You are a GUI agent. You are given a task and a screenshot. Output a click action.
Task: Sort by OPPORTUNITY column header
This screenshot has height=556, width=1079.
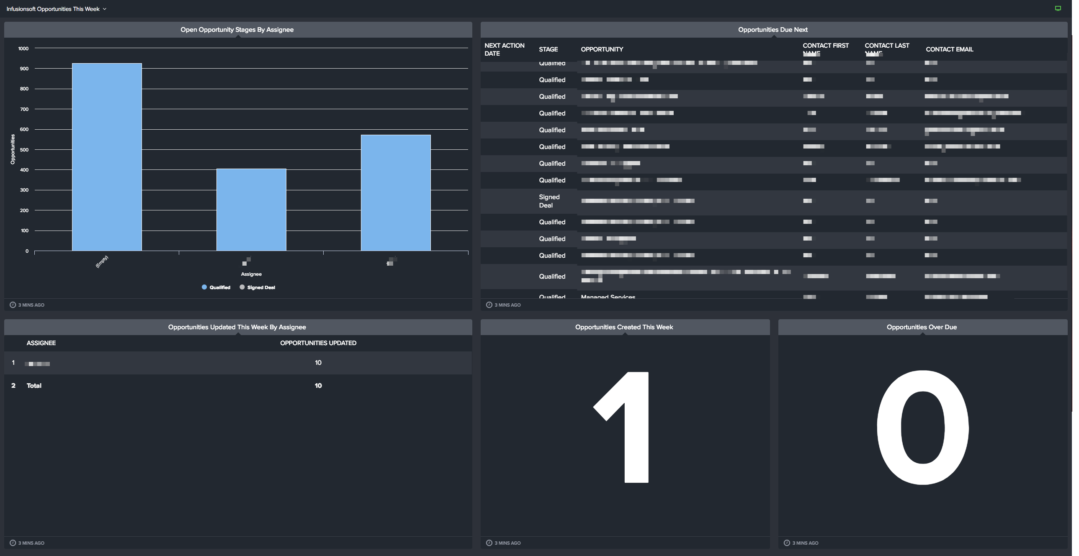[602, 49]
